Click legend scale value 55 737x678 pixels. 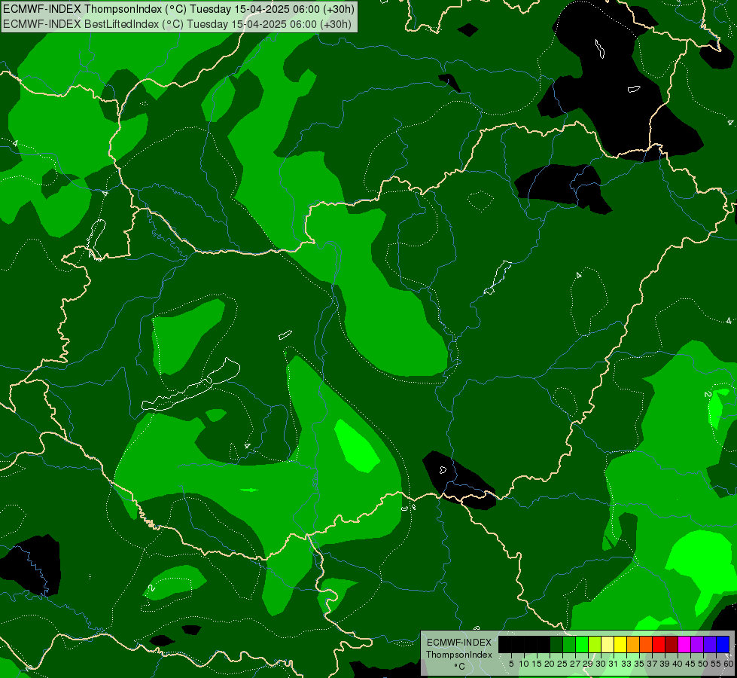[717, 664]
